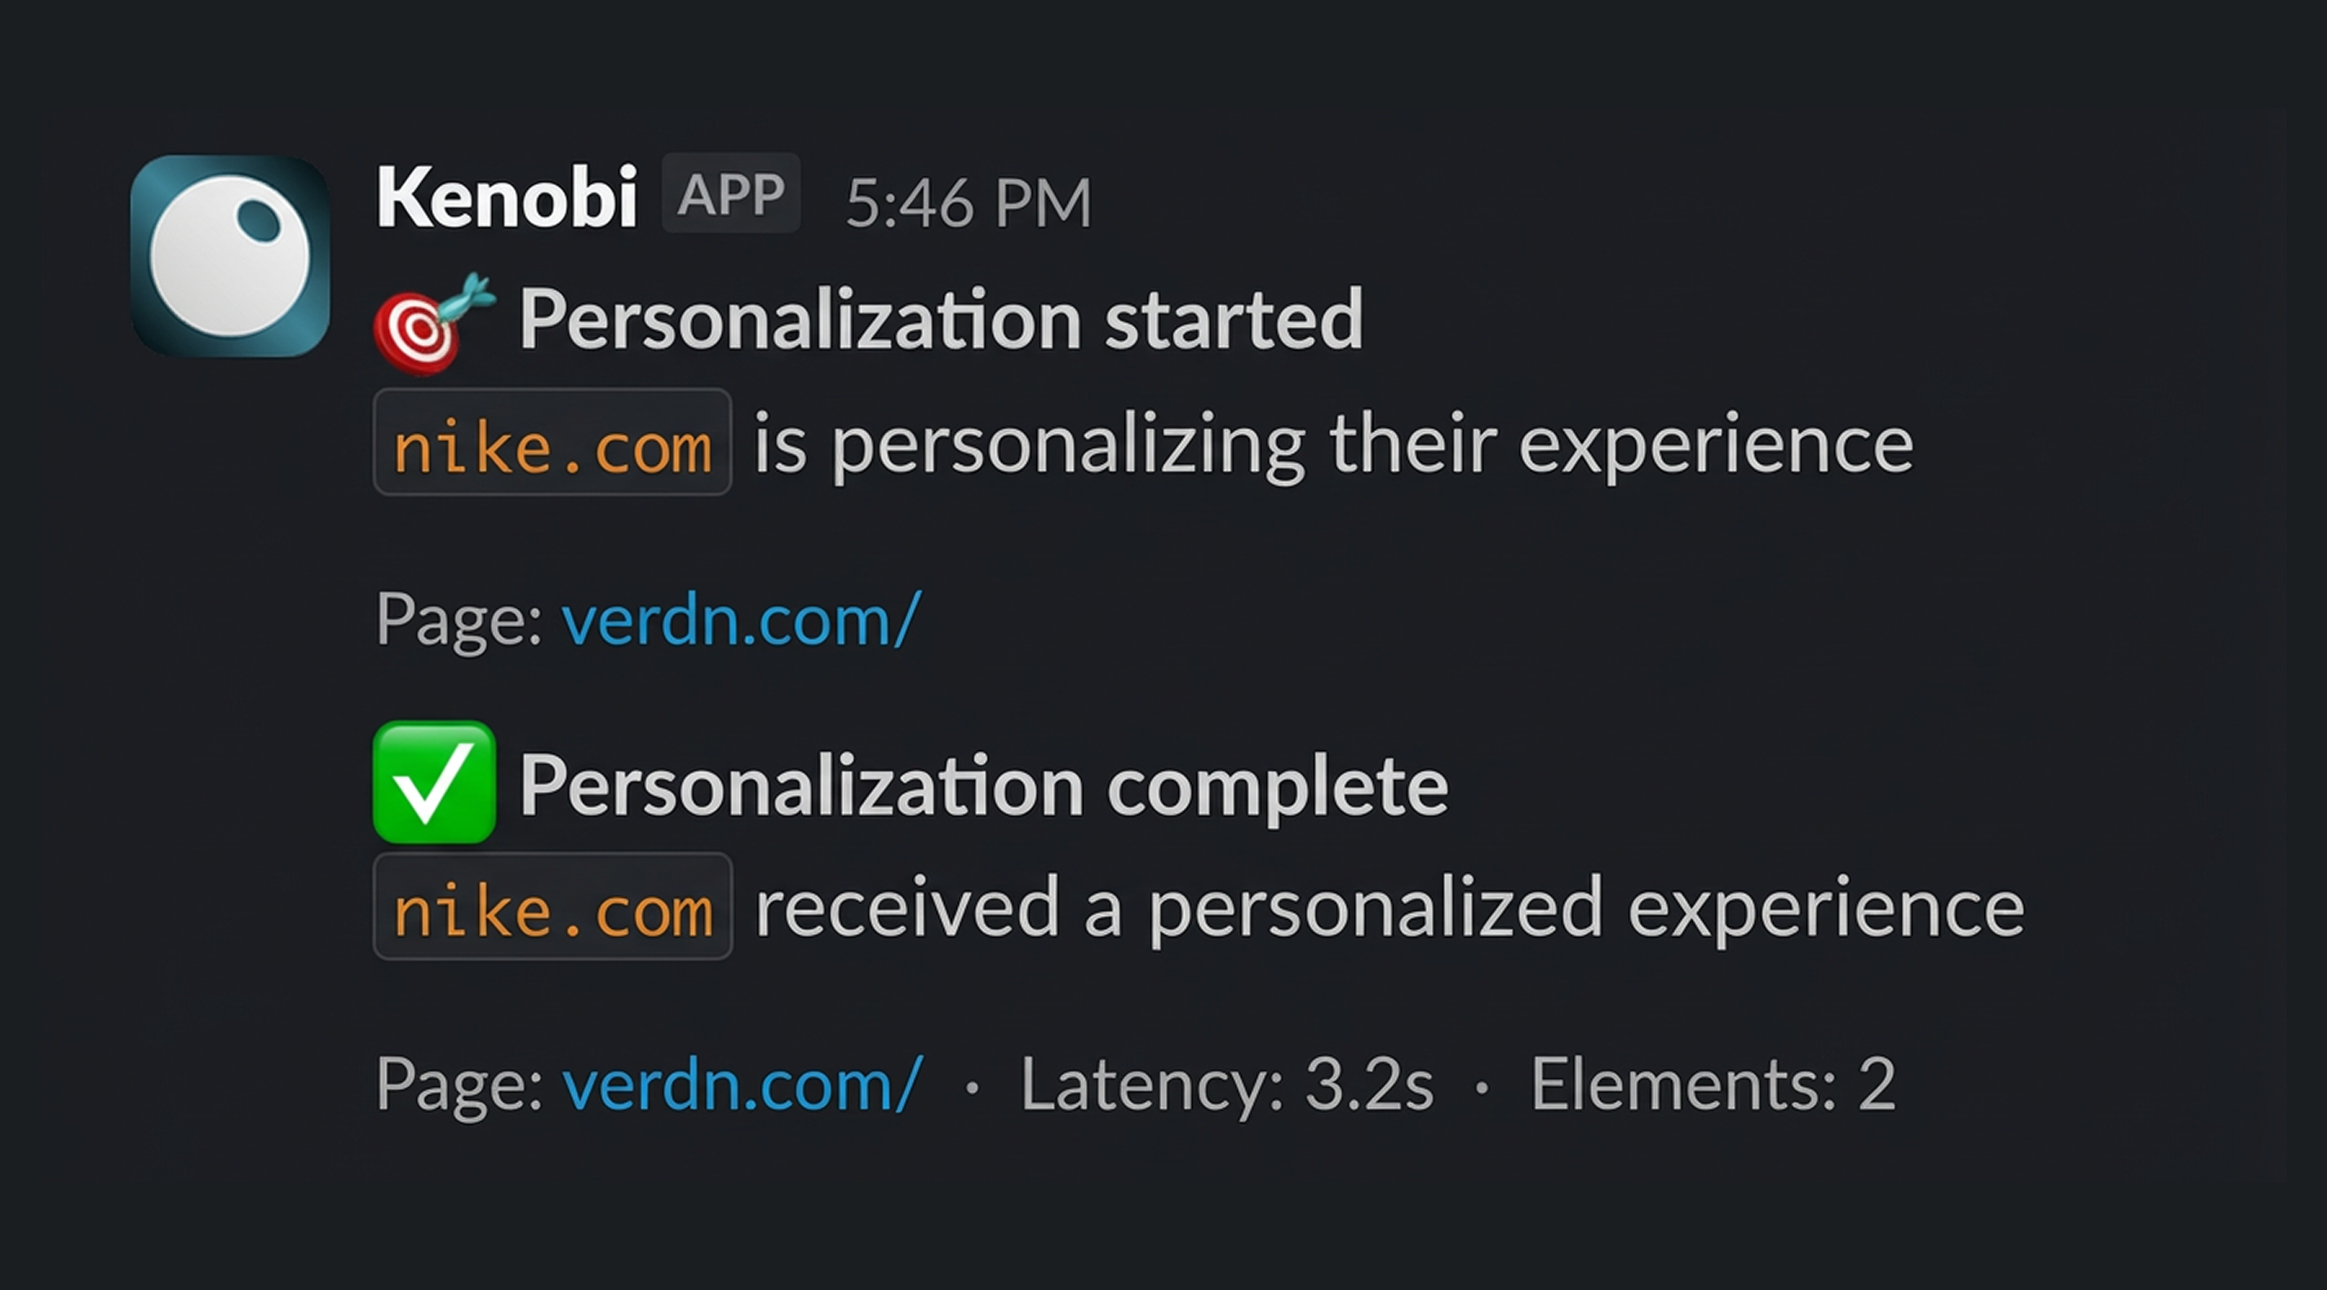
Task: Click nike.com chip before "received"
Action: (553, 906)
